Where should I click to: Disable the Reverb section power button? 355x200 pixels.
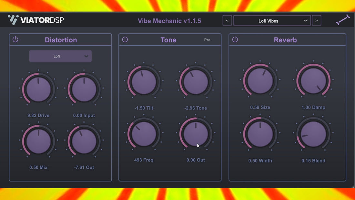point(235,39)
